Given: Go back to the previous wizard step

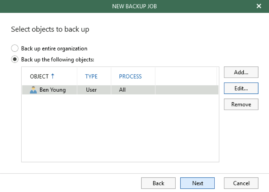Looking at the screenshot, I should [x=158, y=183].
